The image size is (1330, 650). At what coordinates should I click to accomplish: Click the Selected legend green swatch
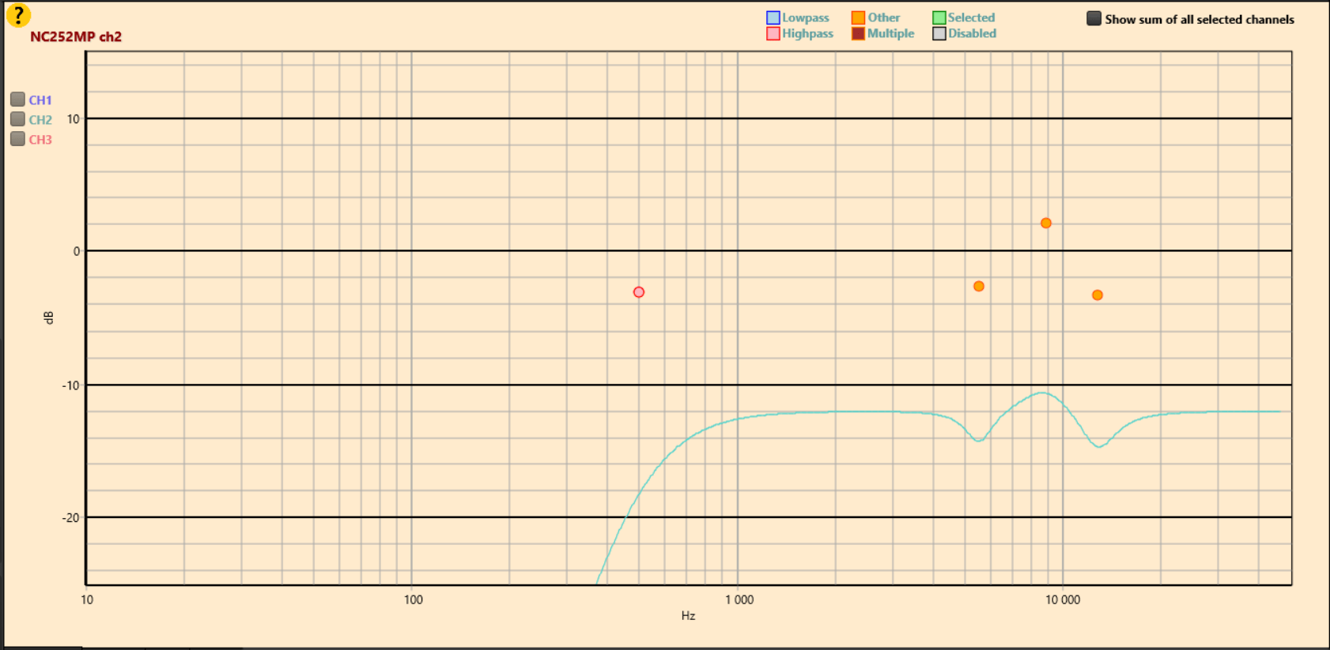click(939, 17)
